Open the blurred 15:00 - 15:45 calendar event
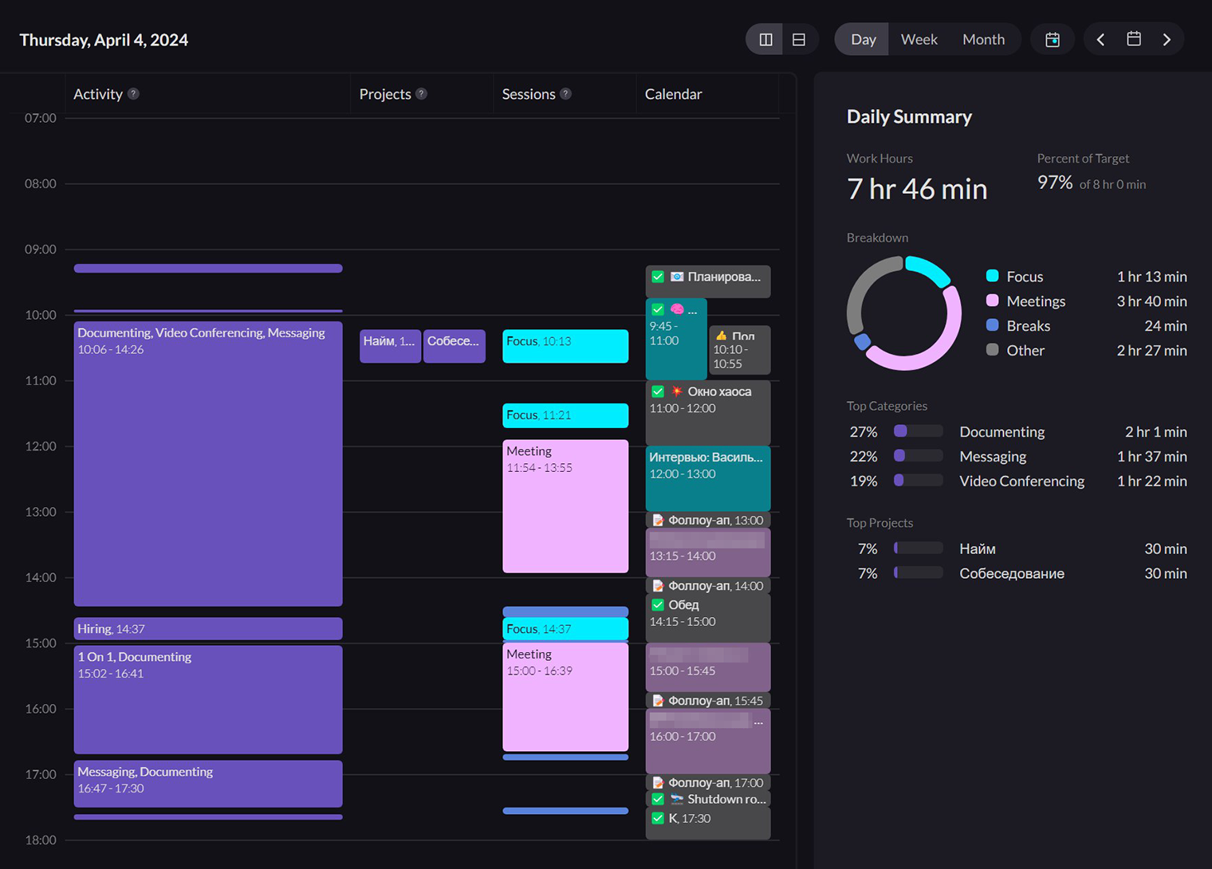 coord(708,666)
